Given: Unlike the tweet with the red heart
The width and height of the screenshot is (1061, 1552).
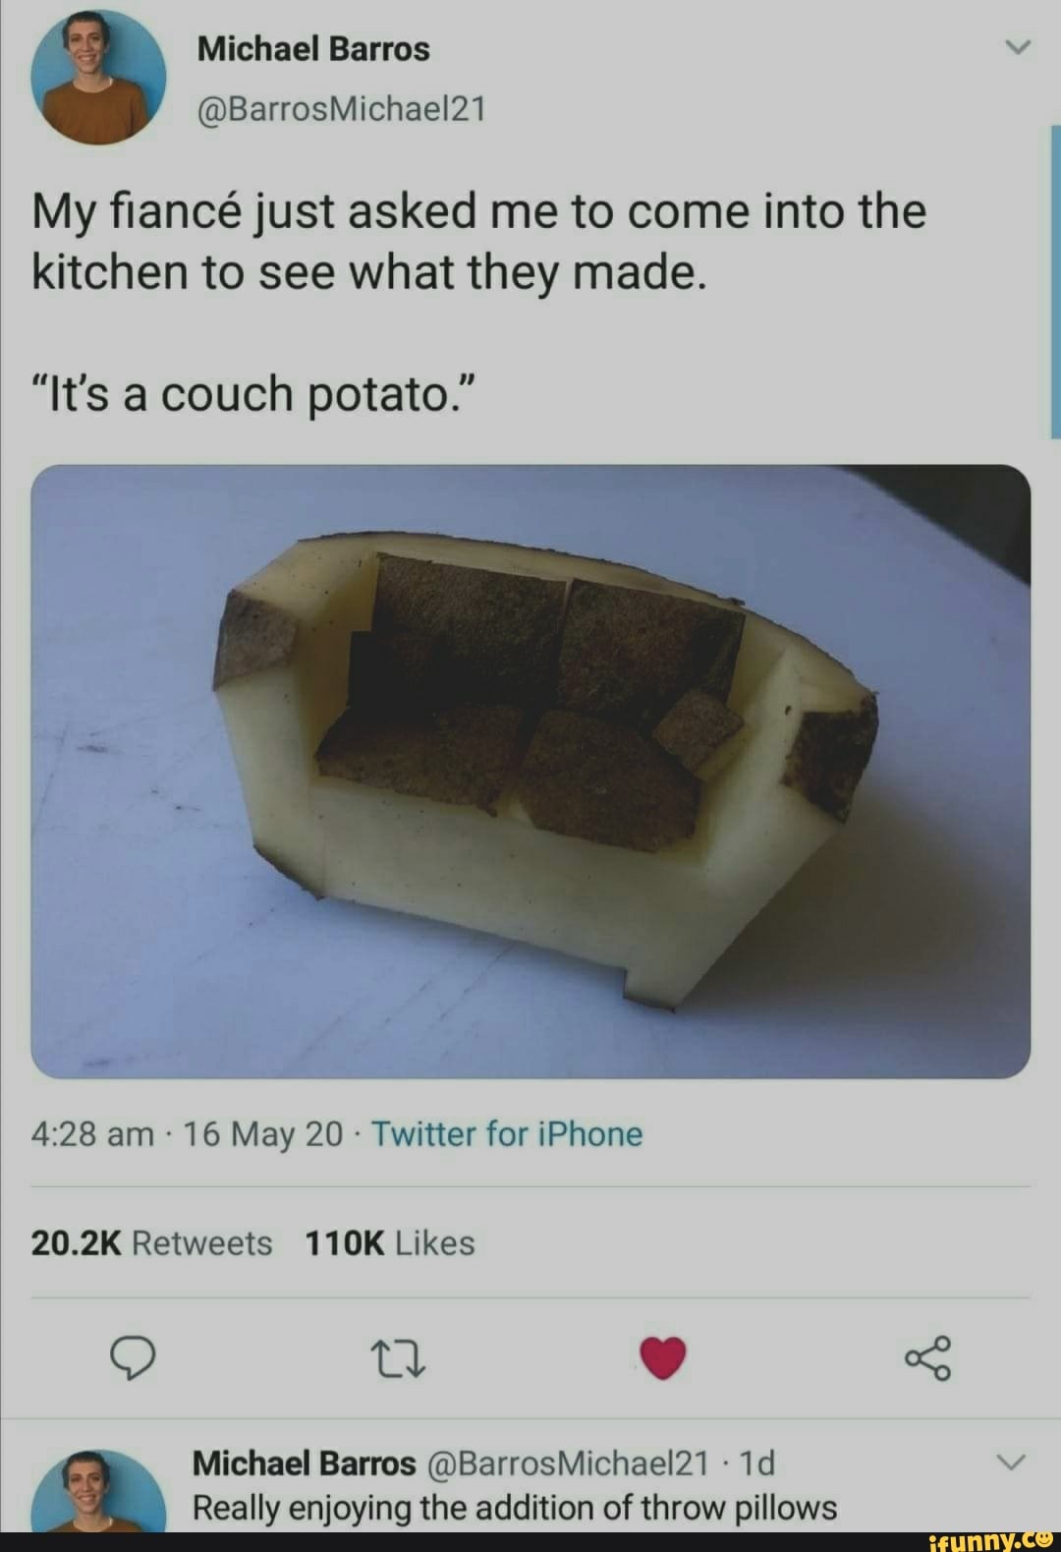Looking at the screenshot, I should click(x=662, y=1357).
